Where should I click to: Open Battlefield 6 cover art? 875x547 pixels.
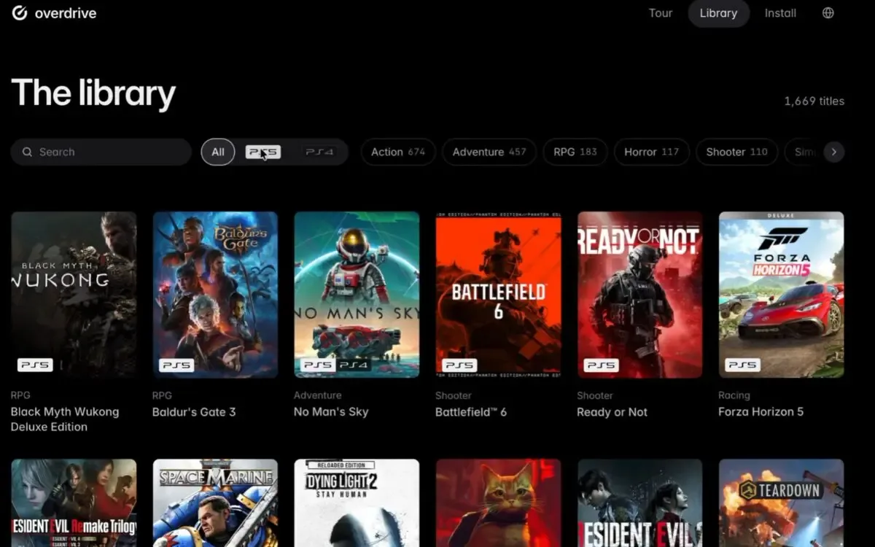click(498, 295)
